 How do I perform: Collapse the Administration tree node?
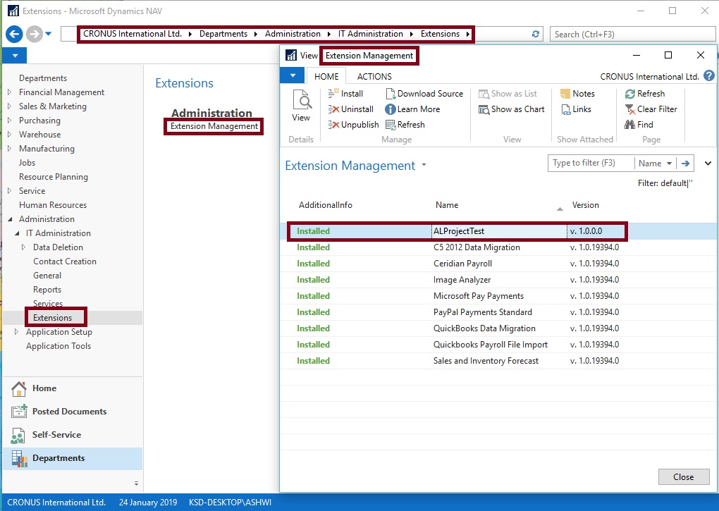tap(9, 219)
